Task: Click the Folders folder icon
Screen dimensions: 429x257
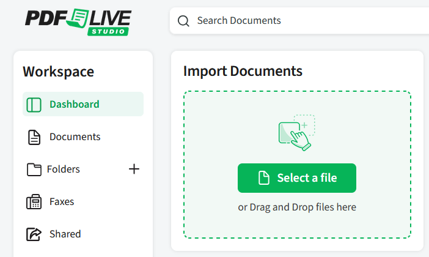Action: 34,169
